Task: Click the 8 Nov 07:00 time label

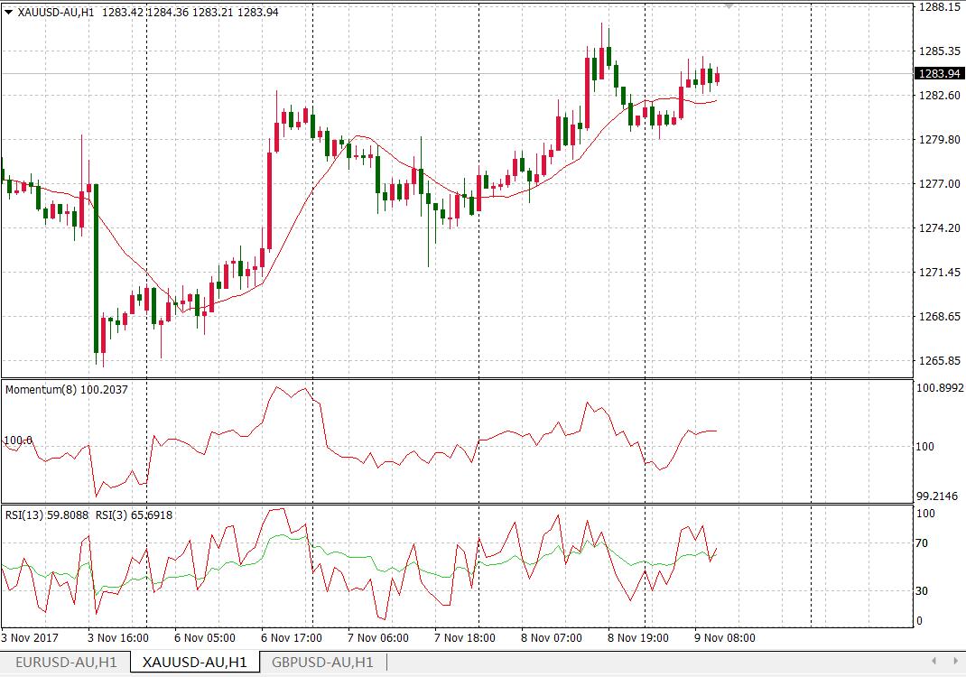Action: [x=552, y=638]
